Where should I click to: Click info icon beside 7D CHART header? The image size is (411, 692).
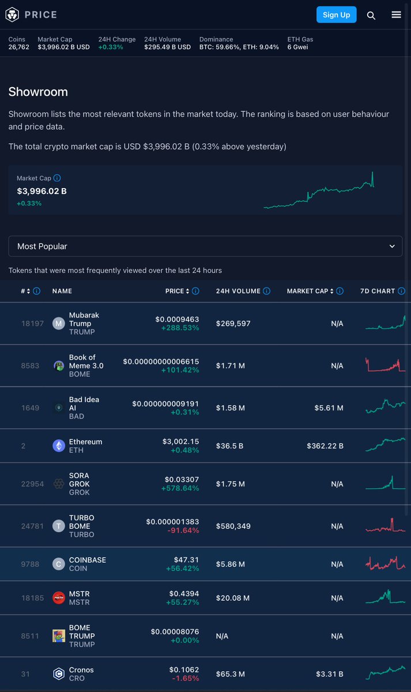pos(401,291)
